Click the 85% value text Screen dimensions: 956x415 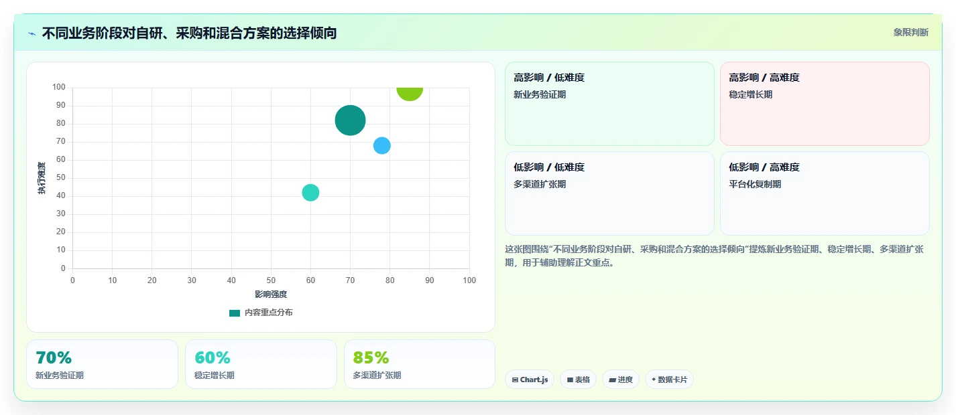coord(371,357)
